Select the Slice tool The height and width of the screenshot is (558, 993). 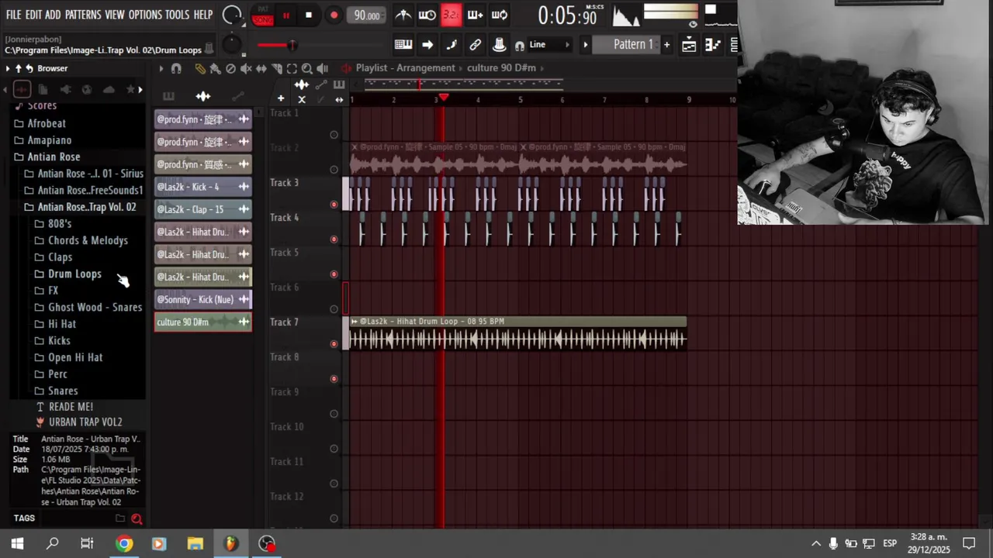[x=277, y=69]
